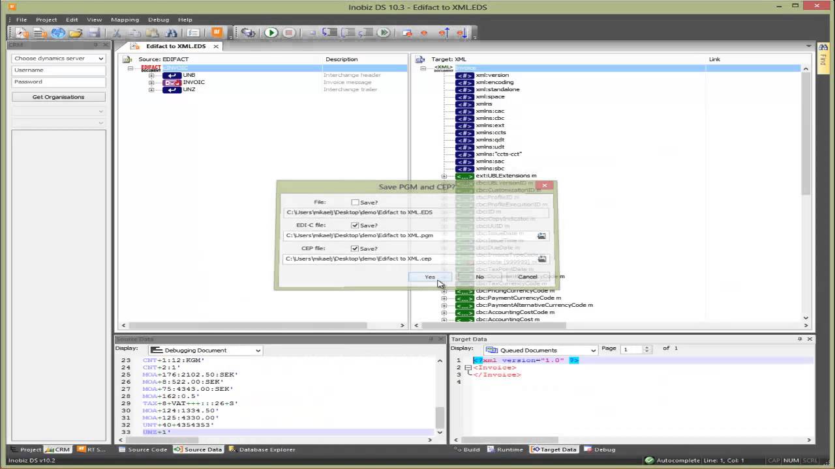Click Cancel in the save dialog
The width and height of the screenshot is (835, 469).
click(x=528, y=277)
